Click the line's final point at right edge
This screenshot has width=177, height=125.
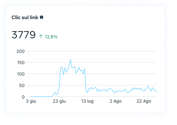point(157,92)
